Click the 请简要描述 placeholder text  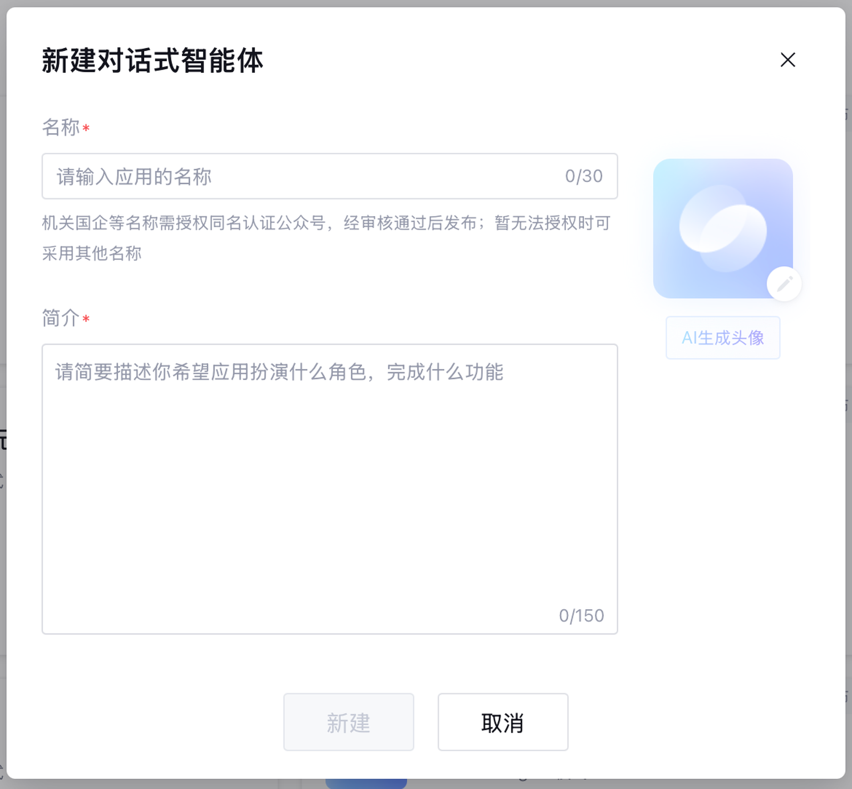coord(279,372)
